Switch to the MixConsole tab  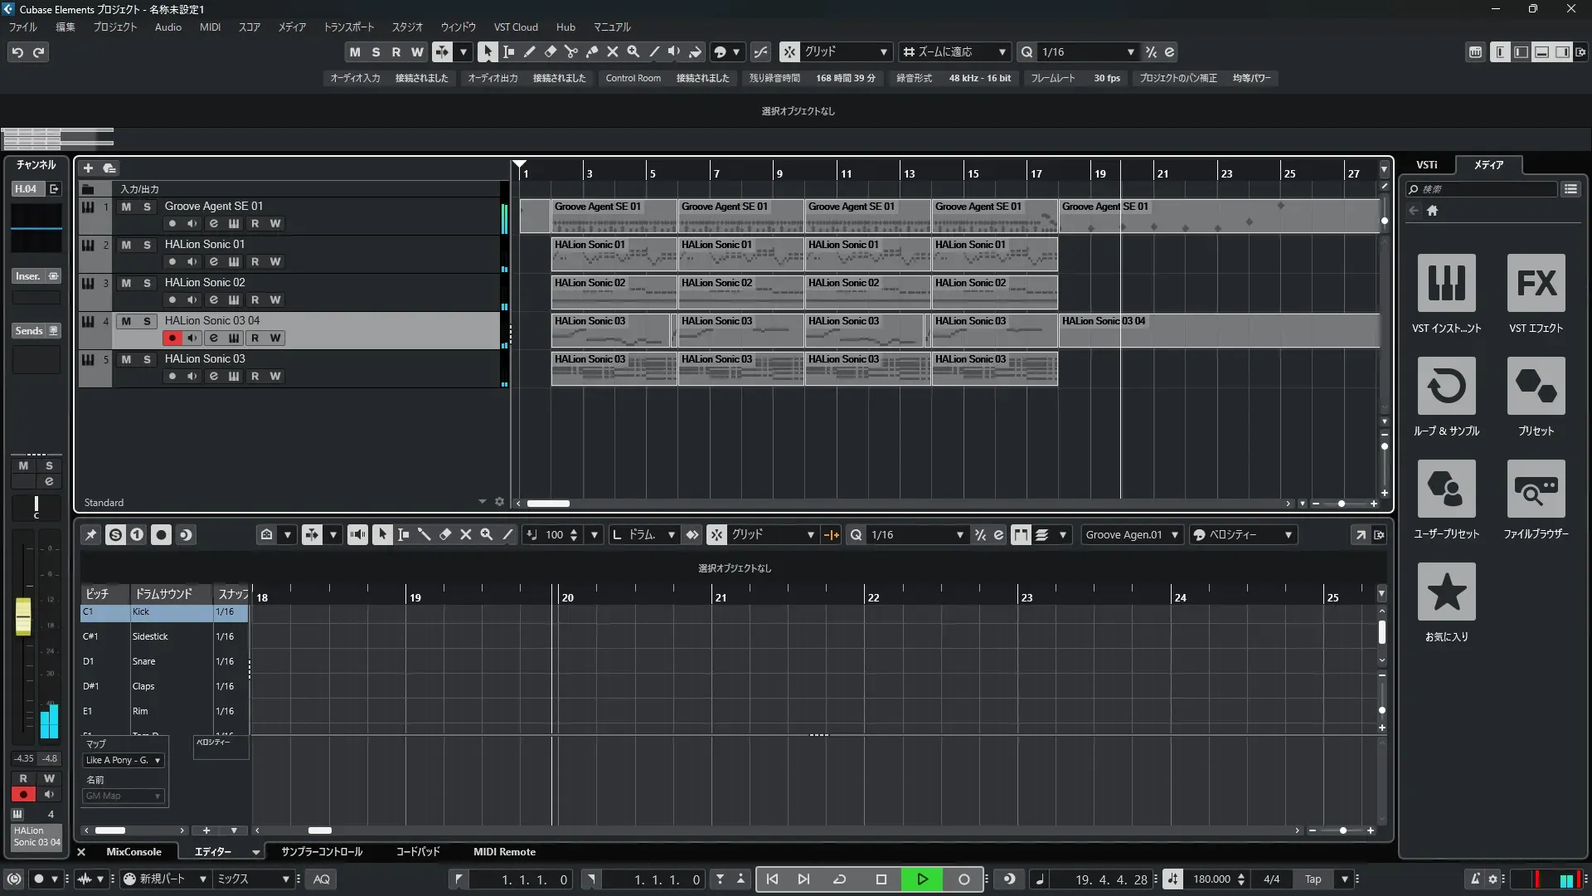(133, 852)
